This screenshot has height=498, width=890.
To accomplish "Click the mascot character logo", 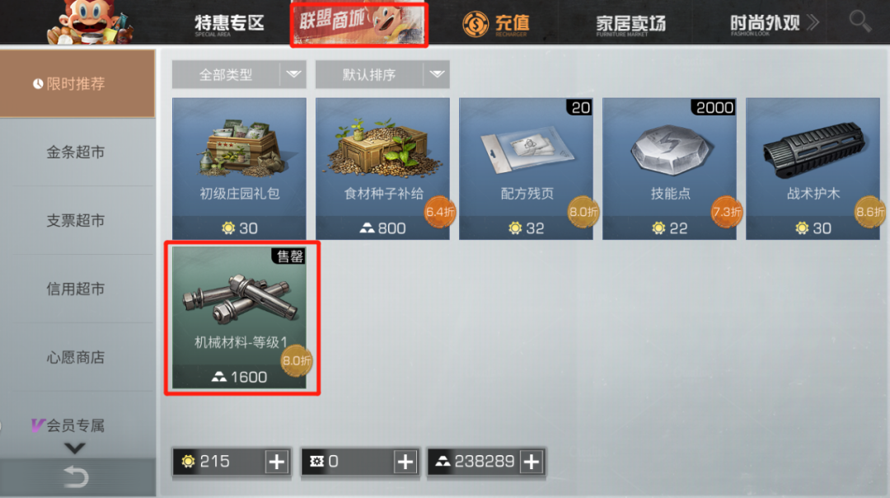I will [x=91, y=21].
